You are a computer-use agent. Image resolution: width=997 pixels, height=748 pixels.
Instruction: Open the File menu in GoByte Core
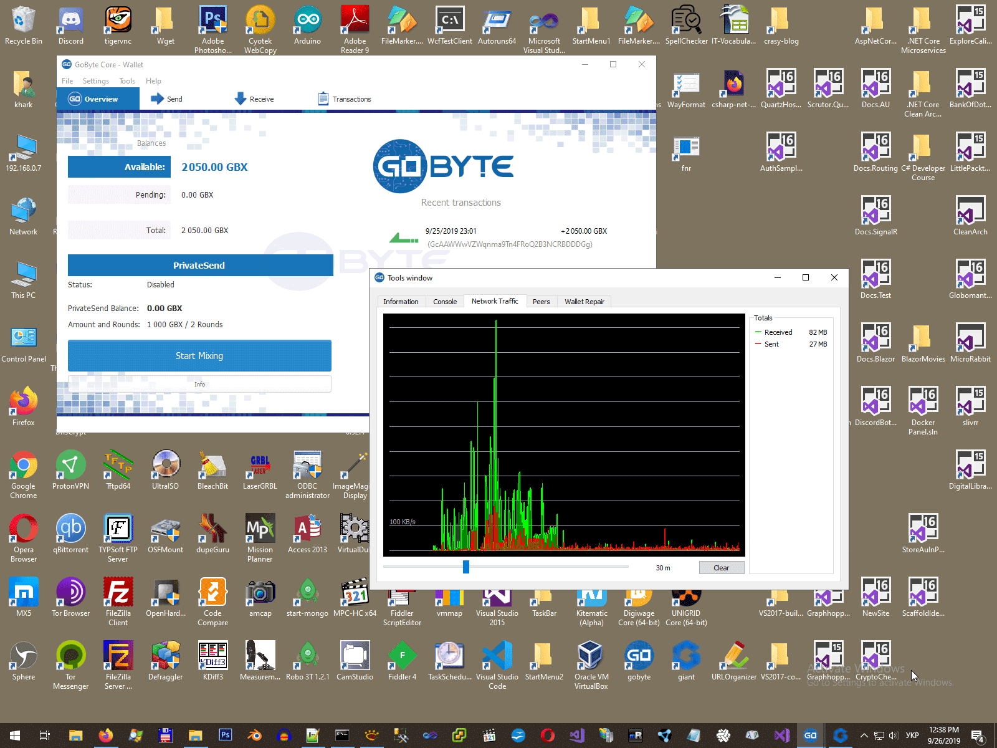point(67,81)
